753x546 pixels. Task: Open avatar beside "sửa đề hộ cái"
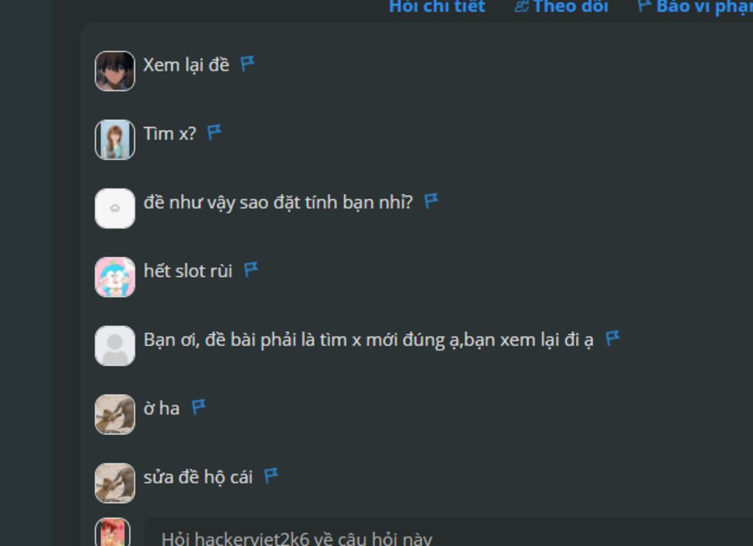115,483
